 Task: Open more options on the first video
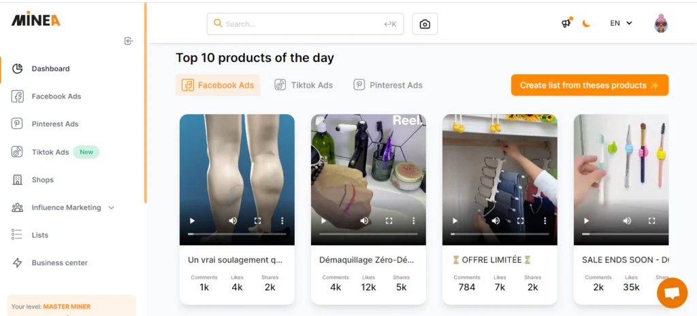[282, 221]
